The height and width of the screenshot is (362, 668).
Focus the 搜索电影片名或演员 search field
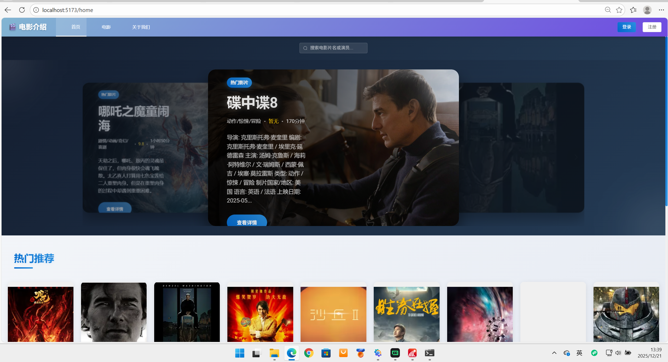333,48
